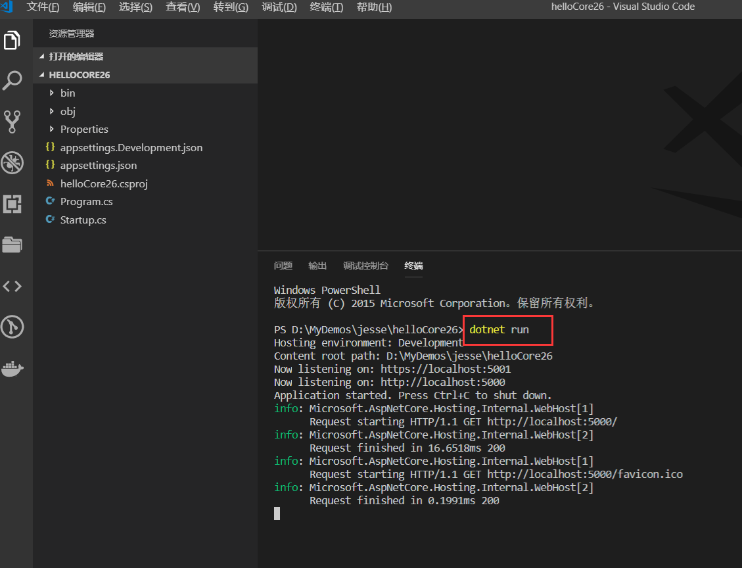742x568 pixels.
Task: Click 'Content root path' terminal line
Action: coord(413,356)
